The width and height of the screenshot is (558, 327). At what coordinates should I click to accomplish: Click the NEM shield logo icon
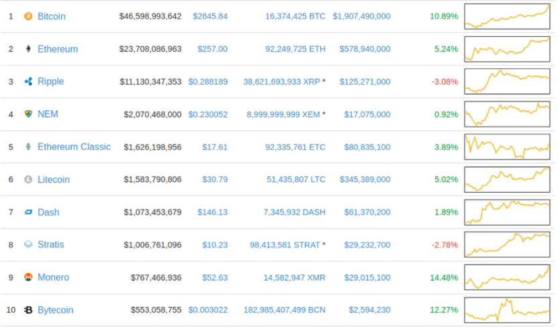click(28, 114)
